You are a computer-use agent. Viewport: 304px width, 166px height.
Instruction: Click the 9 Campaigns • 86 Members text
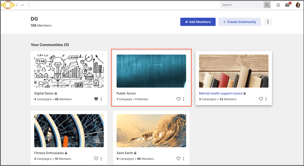[135, 158]
